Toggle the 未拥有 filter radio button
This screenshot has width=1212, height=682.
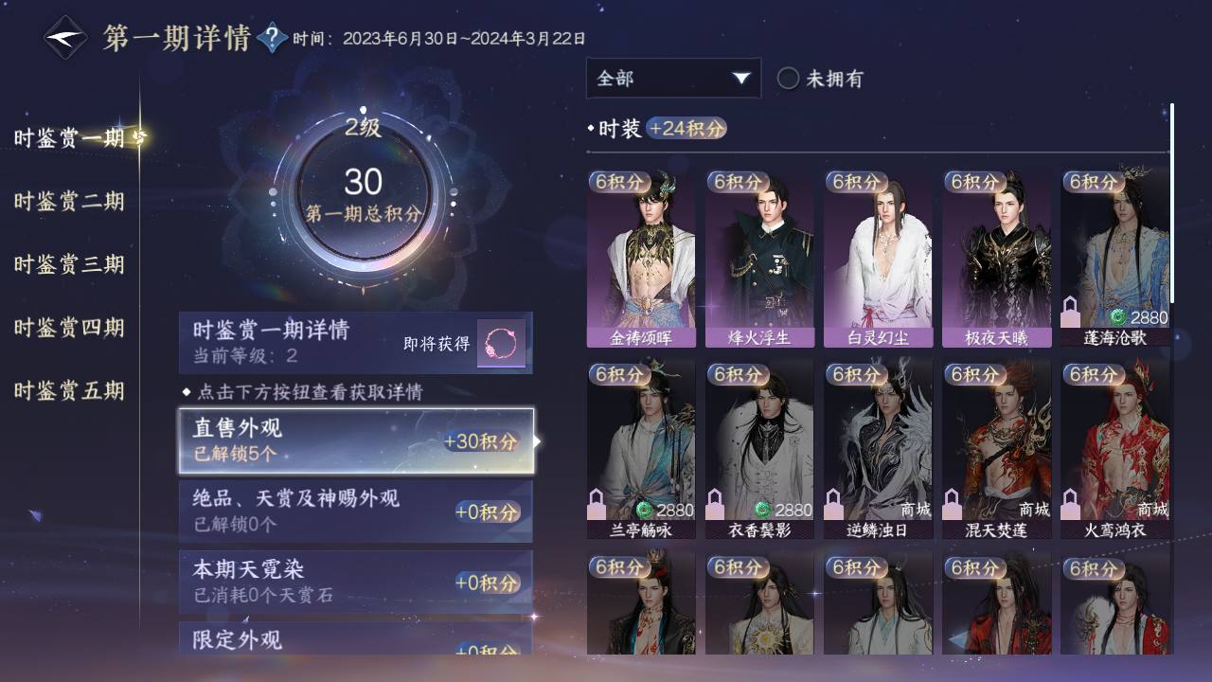[788, 79]
